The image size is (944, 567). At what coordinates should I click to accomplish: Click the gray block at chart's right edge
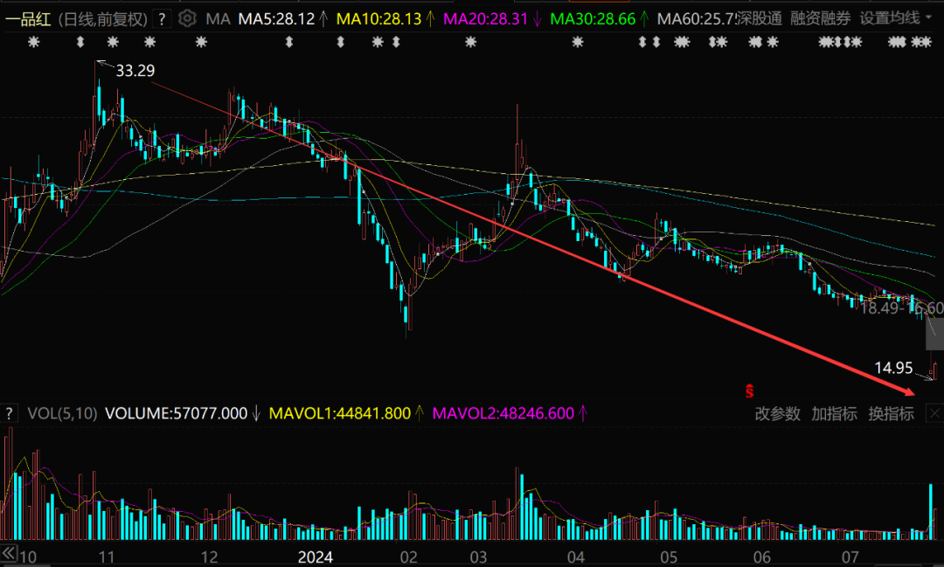[935, 334]
